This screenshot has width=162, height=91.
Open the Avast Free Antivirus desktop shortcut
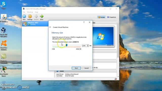pyautogui.click(x=4, y=45)
